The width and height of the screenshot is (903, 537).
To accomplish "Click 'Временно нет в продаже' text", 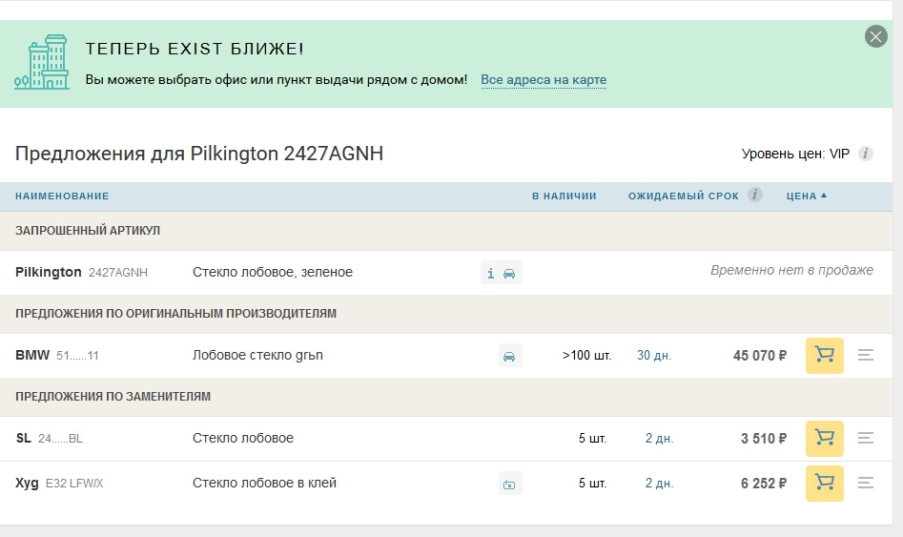I will 791,270.
